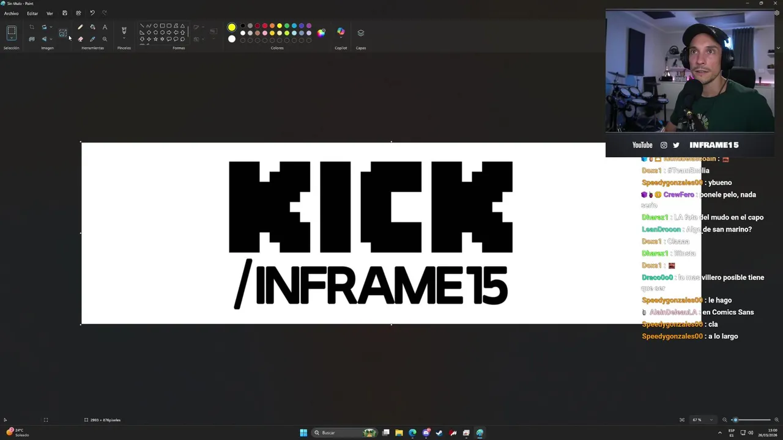Expand the Selección options dropdown
The height and width of the screenshot is (440, 783).
point(12,38)
